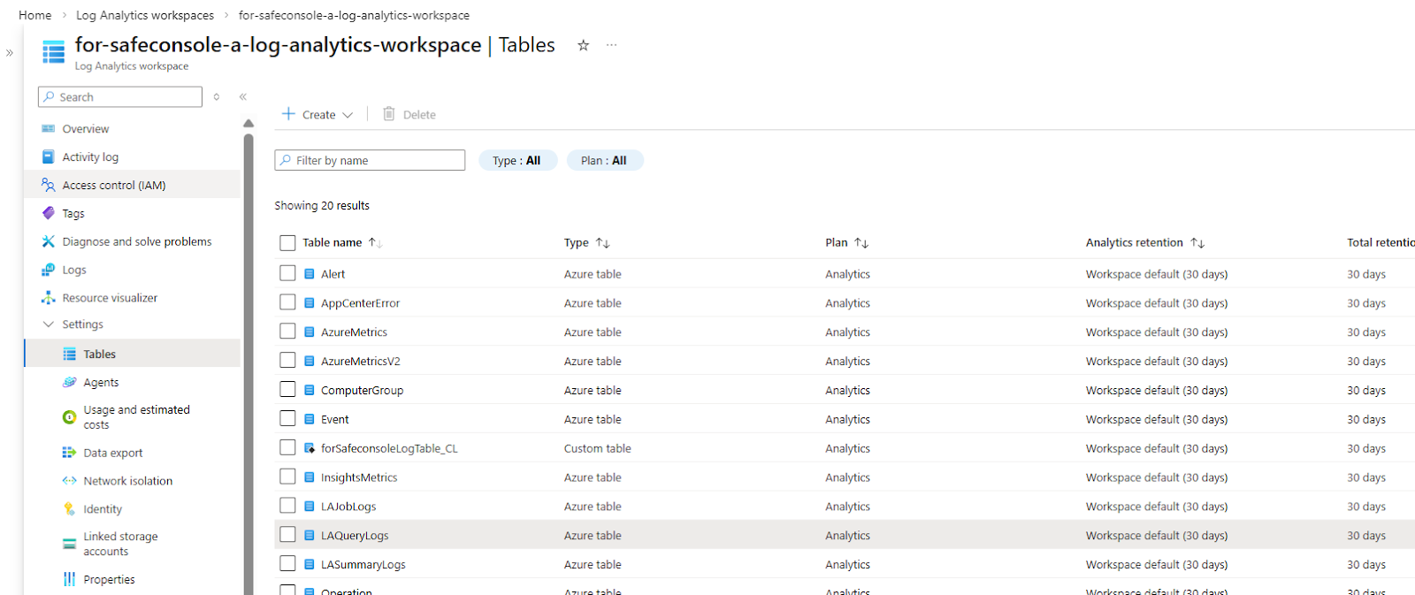Click the favorite star icon beside the title

pos(583,45)
